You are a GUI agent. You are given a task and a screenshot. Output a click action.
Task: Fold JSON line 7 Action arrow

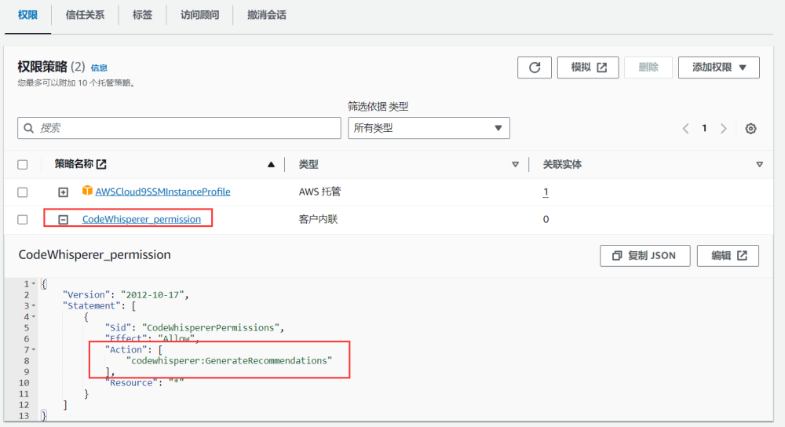pos(34,350)
